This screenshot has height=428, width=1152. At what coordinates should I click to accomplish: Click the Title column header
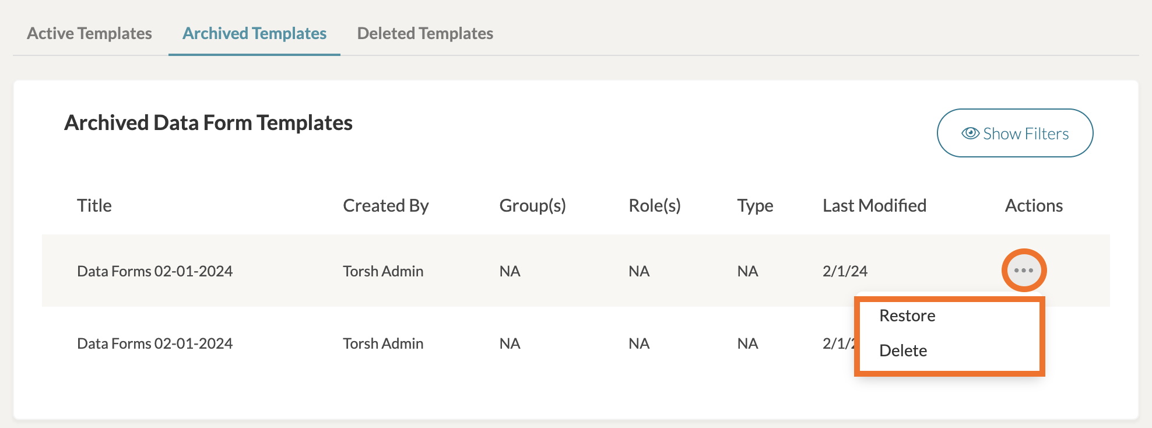coord(94,206)
